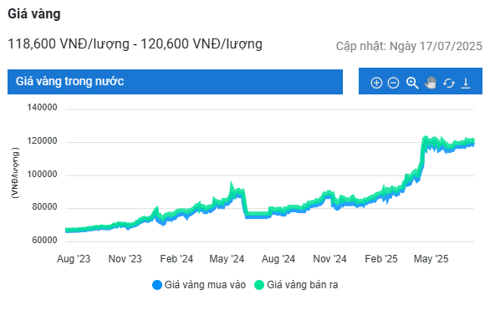Screen dimensions: 490x310
Task: Click the May '24 price spike
Action: click(232, 186)
